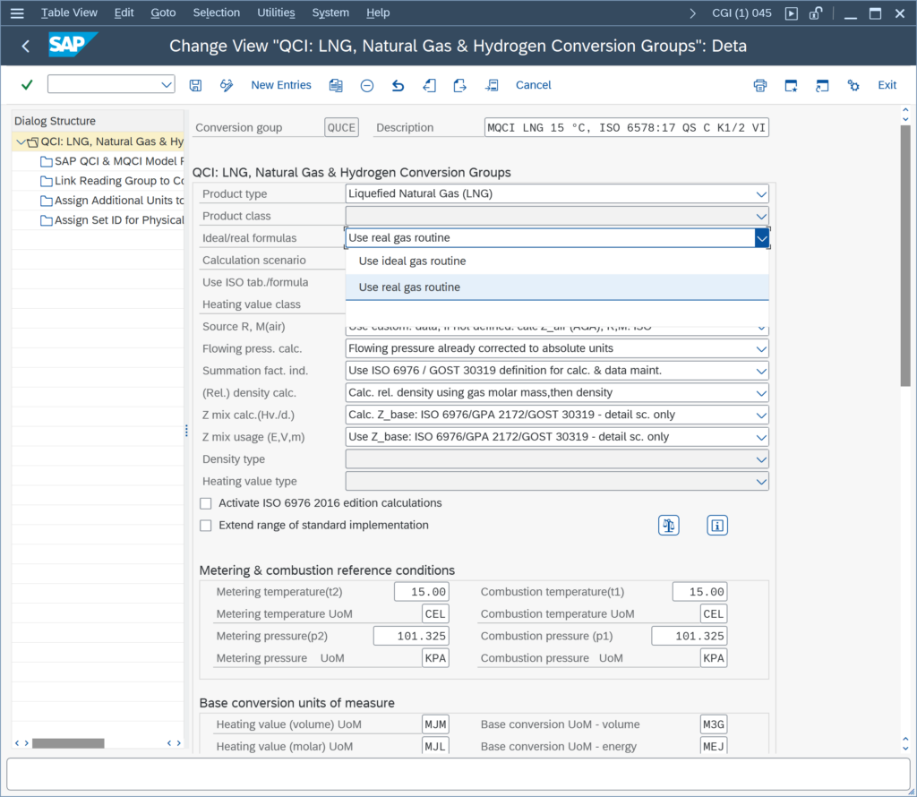Go to the previous entry via the toolbar icon
This screenshot has height=797, width=917.
click(x=429, y=85)
